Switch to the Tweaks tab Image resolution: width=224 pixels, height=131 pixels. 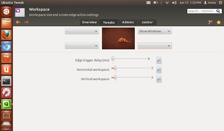coord(109,22)
